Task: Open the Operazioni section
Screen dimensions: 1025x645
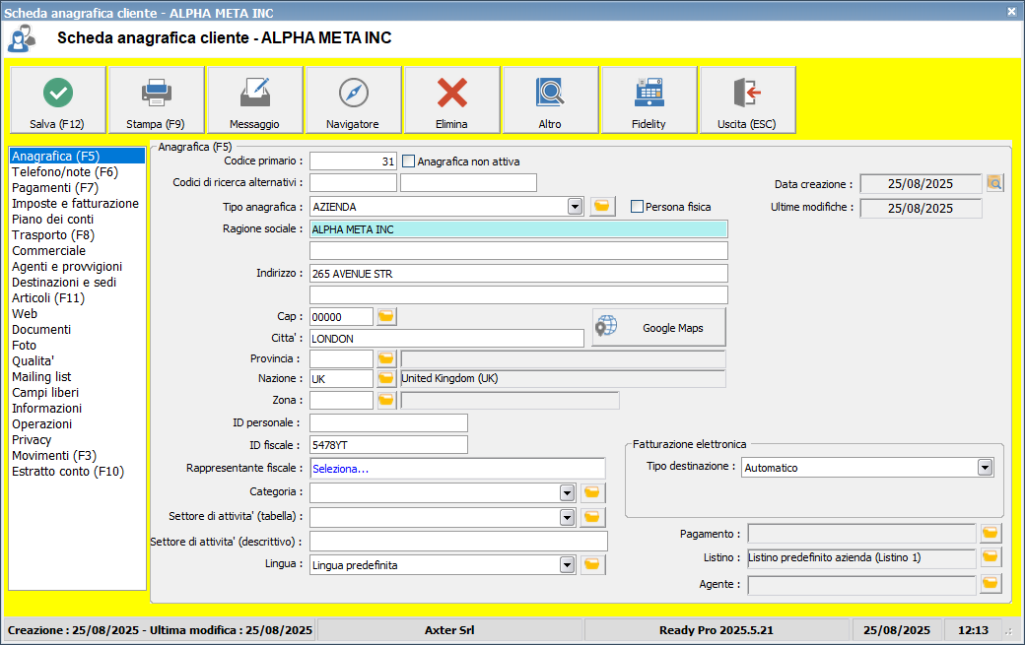Action: click(x=77, y=423)
